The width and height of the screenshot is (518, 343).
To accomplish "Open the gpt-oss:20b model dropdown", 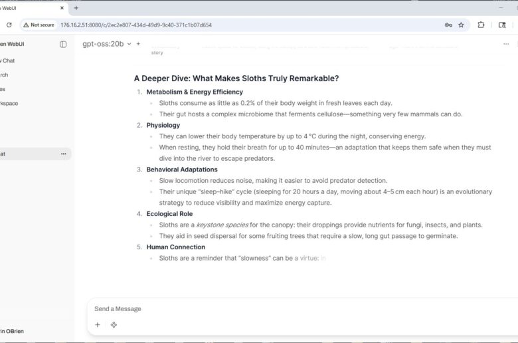I will [106, 44].
